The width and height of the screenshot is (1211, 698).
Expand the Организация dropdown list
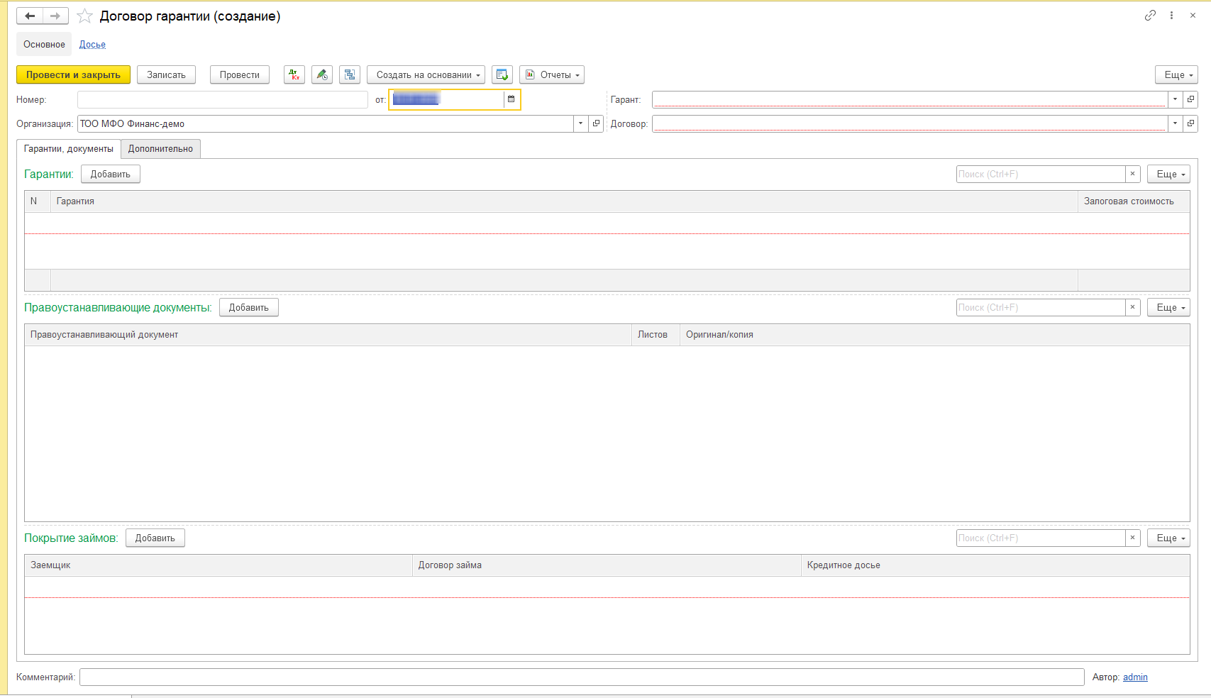coord(581,123)
